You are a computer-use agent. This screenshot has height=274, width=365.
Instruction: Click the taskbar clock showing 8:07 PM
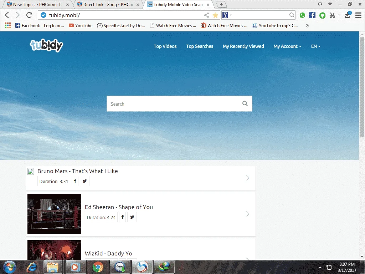click(x=347, y=267)
